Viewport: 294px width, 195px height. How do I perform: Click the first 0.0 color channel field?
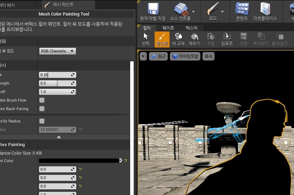click(57, 169)
